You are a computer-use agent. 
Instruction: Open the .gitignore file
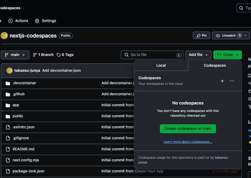pyautogui.click(x=21, y=138)
